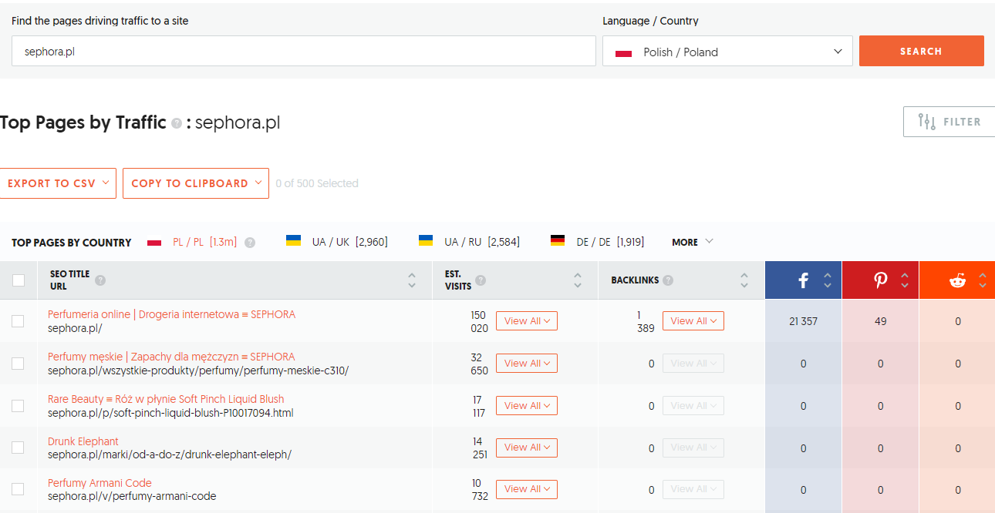
Task: Click Poland flag in country list
Action: click(154, 242)
